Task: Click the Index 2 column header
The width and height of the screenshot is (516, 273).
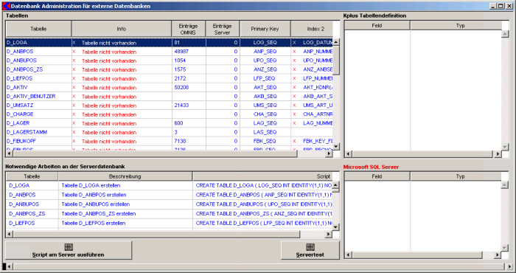Action: pyautogui.click(x=312, y=29)
